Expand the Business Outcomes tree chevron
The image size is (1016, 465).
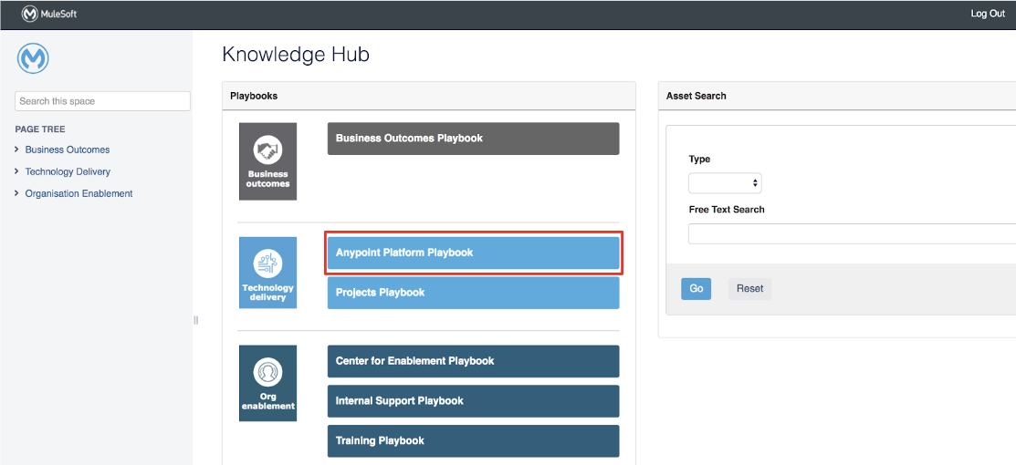click(x=16, y=150)
